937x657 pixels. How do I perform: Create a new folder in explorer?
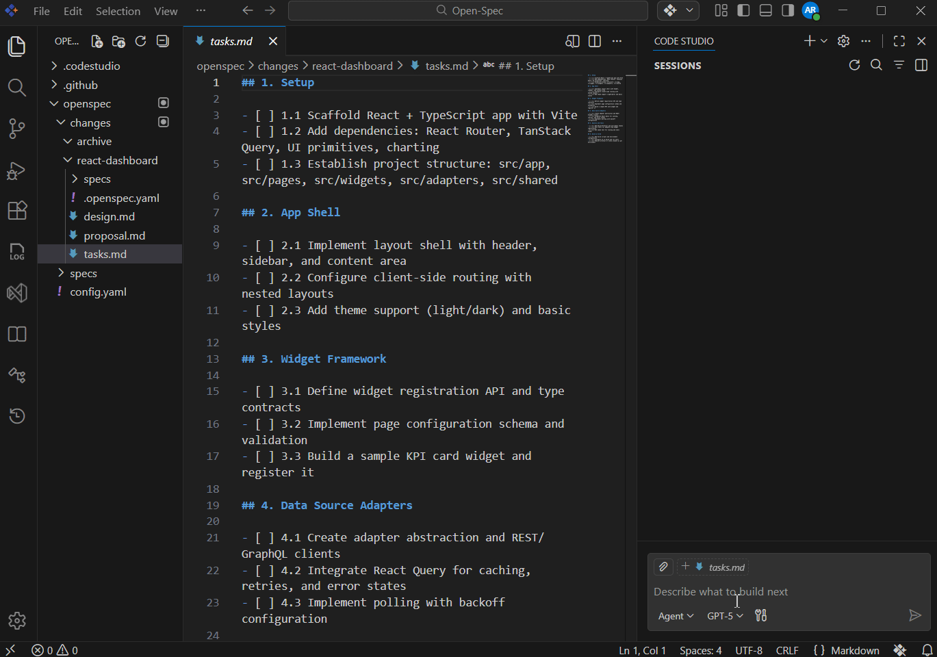pos(118,42)
